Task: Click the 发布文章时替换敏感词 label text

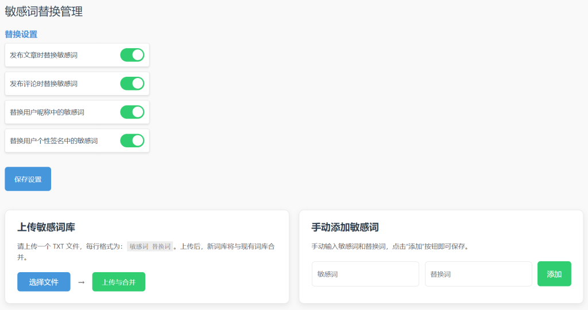Action: pyautogui.click(x=44, y=55)
